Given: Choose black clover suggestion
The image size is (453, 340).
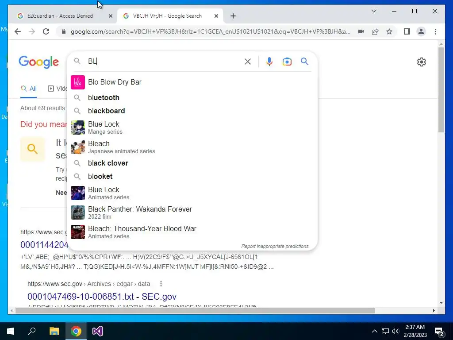Looking at the screenshot, I should pyautogui.click(x=192, y=163).
